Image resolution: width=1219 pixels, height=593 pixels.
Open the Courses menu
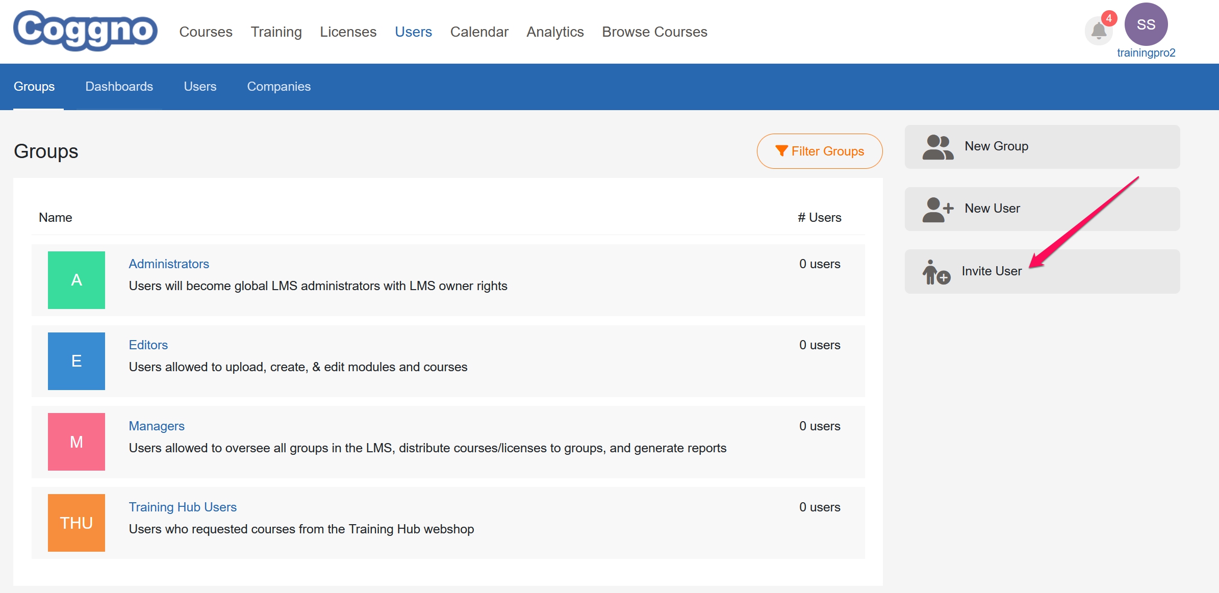pos(206,32)
